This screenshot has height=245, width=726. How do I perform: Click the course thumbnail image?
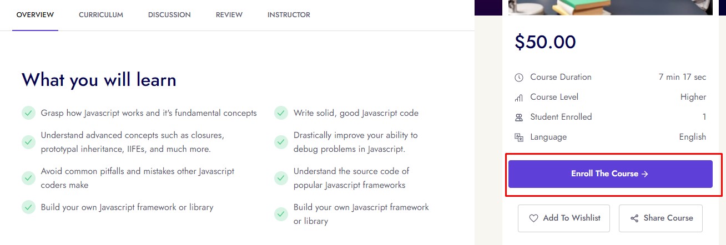pos(611,7)
